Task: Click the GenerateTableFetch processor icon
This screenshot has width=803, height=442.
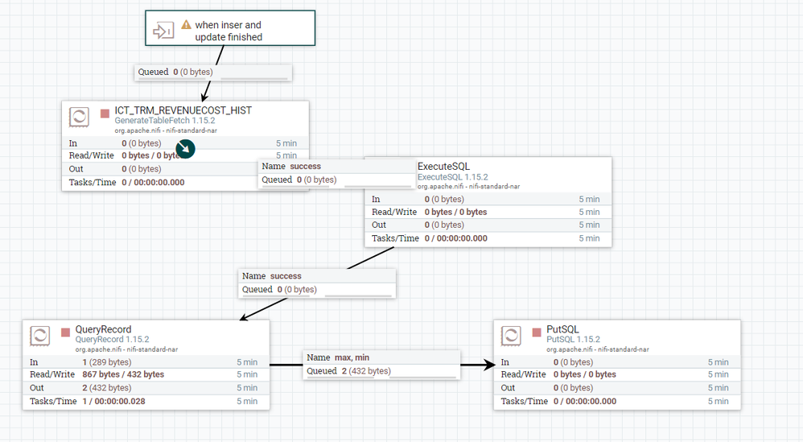Action: [x=79, y=118]
